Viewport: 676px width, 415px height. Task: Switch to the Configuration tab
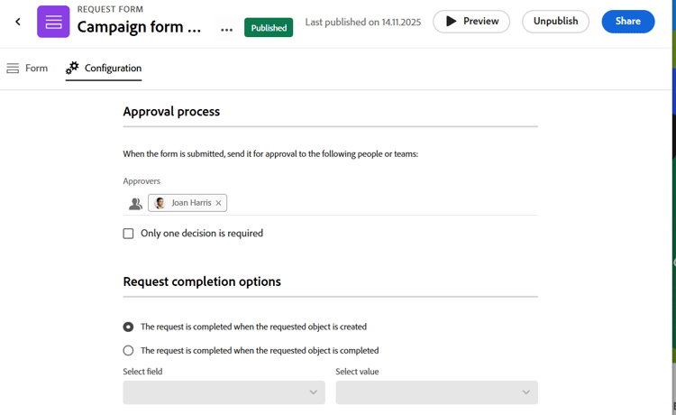113,69
